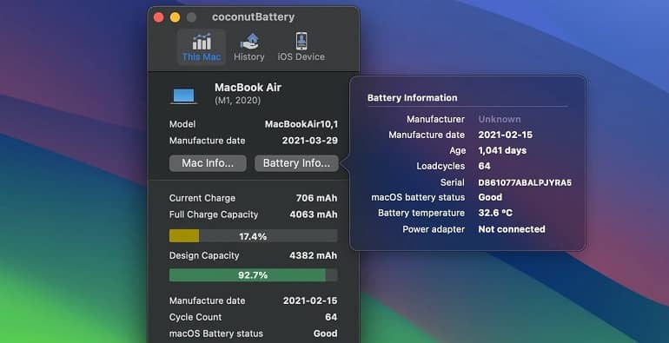Screen dimensions: 669x343
Task: Click the popover's 2021-02-15 manufacture date
Action: point(505,135)
